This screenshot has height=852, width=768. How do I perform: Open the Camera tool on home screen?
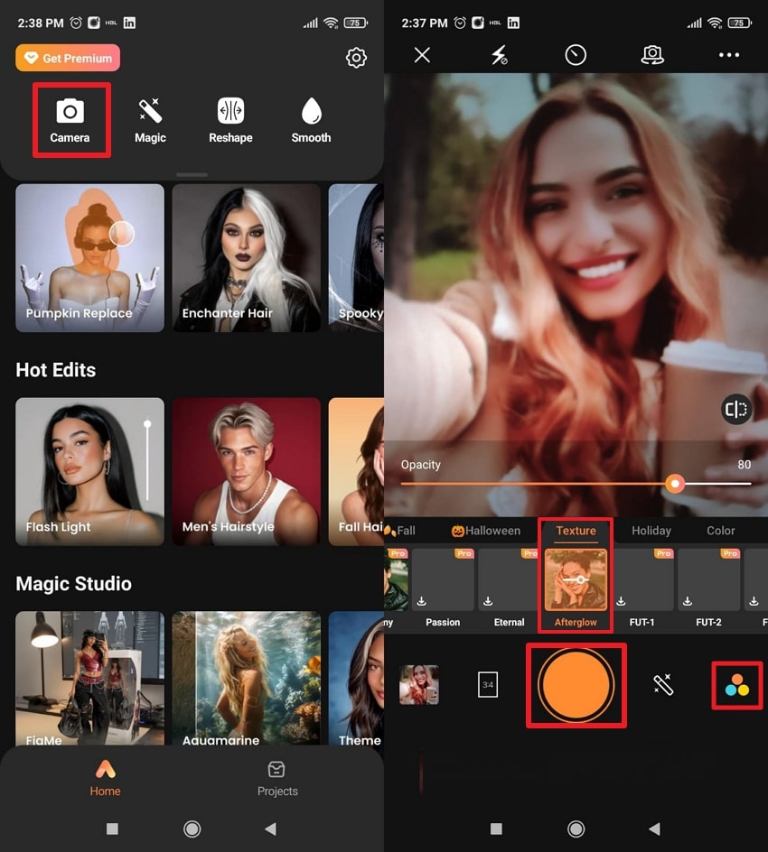point(70,121)
